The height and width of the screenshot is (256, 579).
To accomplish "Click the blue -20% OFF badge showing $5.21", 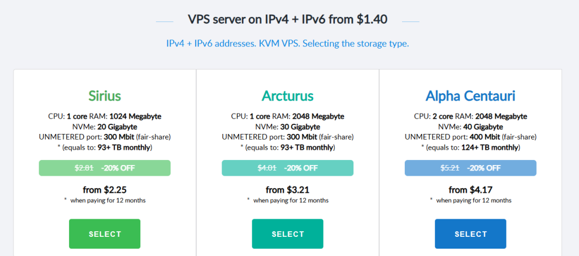I will point(470,168).
